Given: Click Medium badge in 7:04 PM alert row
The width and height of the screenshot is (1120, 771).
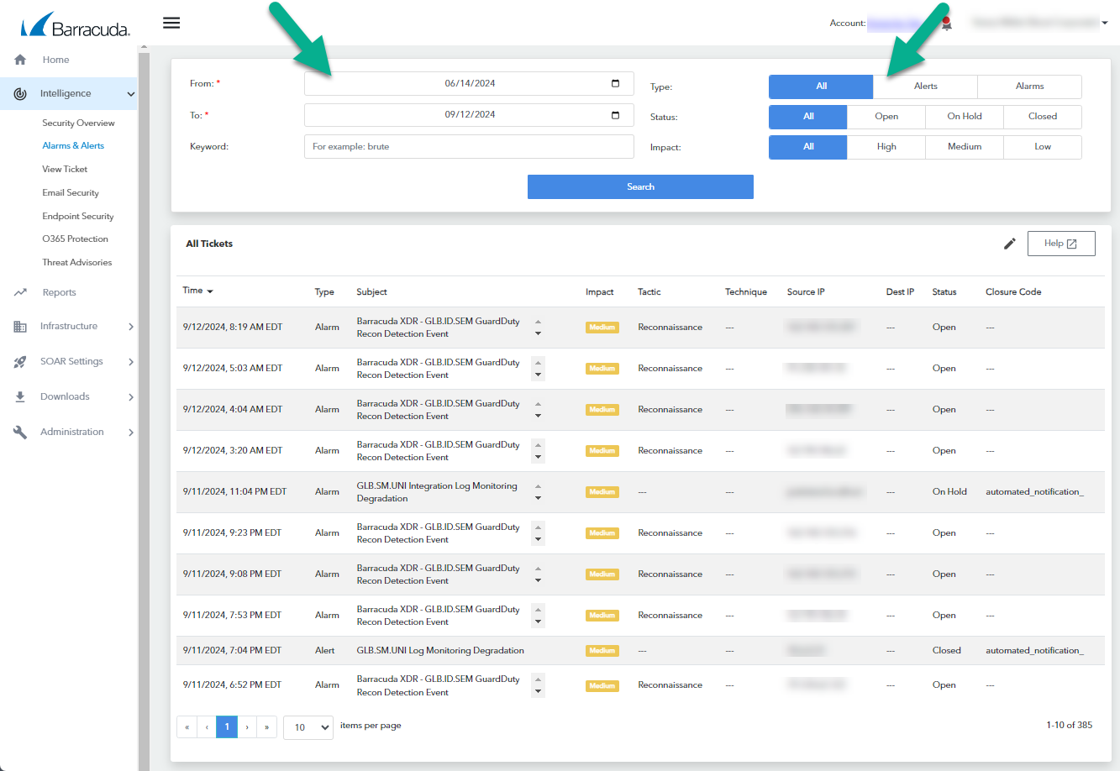Looking at the screenshot, I should coord(602,651).
